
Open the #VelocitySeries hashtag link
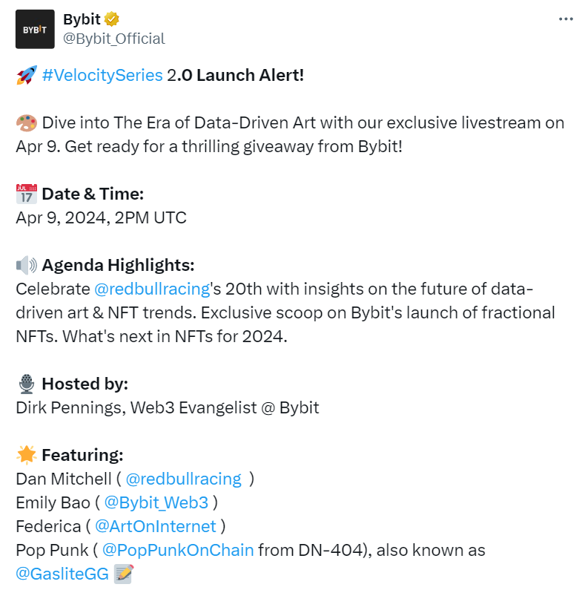tap(102, 76)
